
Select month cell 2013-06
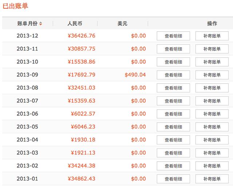point(27,114)
